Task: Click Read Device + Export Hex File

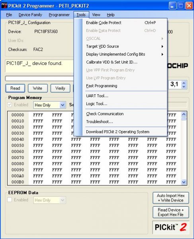Action: pyautogui.click(x=170, y=212)
